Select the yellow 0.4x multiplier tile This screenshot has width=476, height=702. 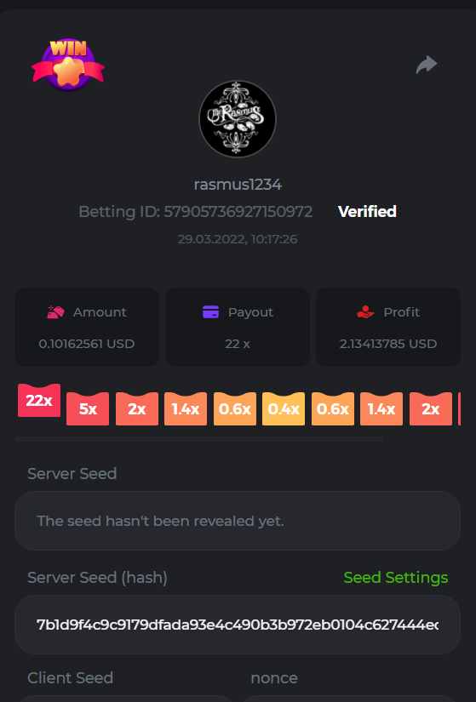(x=284, y=408)
